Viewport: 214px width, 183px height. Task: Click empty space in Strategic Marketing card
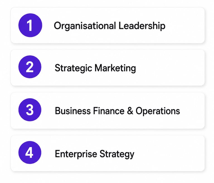click(171, 68)
